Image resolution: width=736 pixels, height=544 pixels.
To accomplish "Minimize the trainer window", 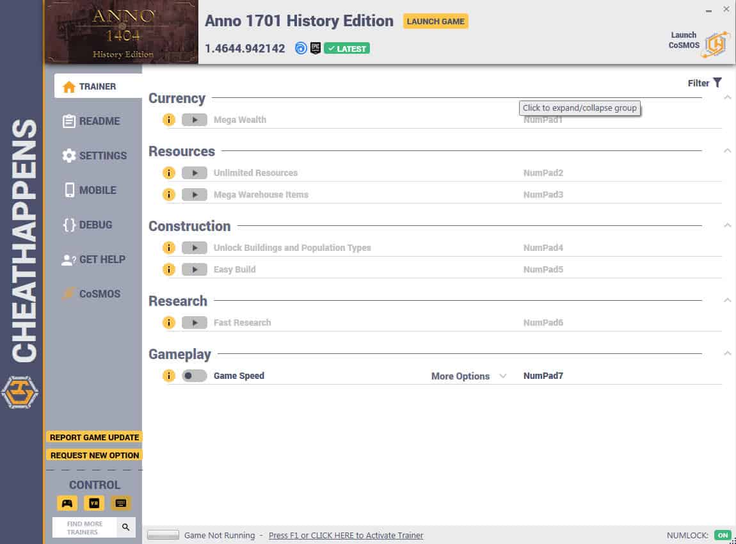I will point(708,10).
